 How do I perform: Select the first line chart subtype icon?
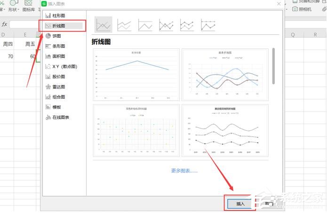104,25
